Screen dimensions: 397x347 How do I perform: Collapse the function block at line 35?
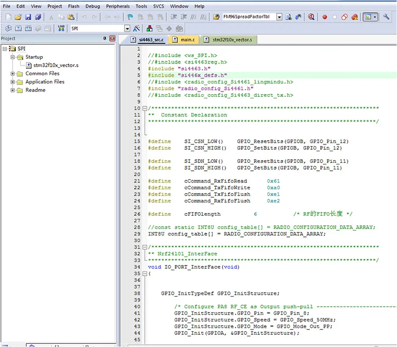(x=143, y=273)
